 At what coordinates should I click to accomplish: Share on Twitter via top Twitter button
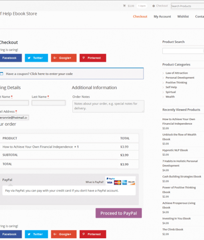[x=36, y=58]
